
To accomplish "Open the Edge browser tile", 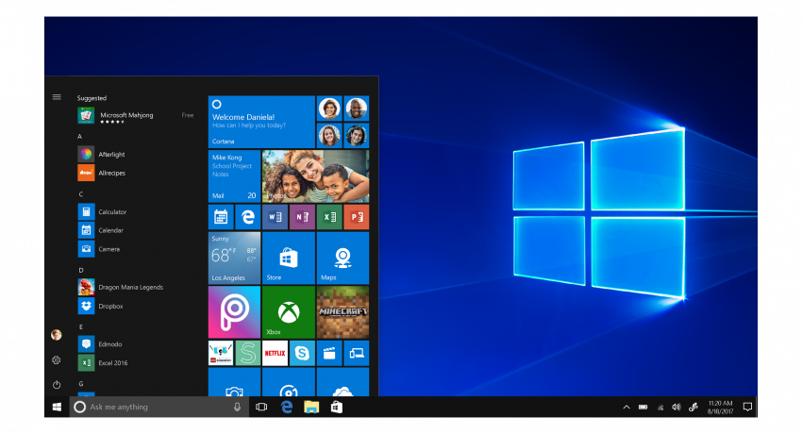I will (248, 217).
